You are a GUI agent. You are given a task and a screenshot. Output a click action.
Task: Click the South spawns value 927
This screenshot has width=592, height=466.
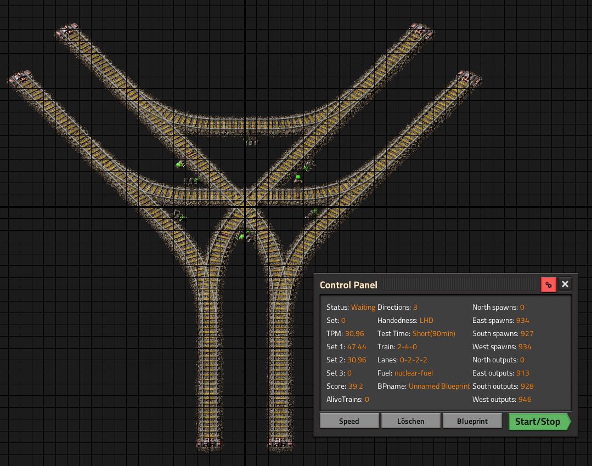coord(527,333)
